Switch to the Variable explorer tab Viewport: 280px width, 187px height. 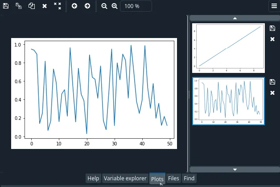125,178
